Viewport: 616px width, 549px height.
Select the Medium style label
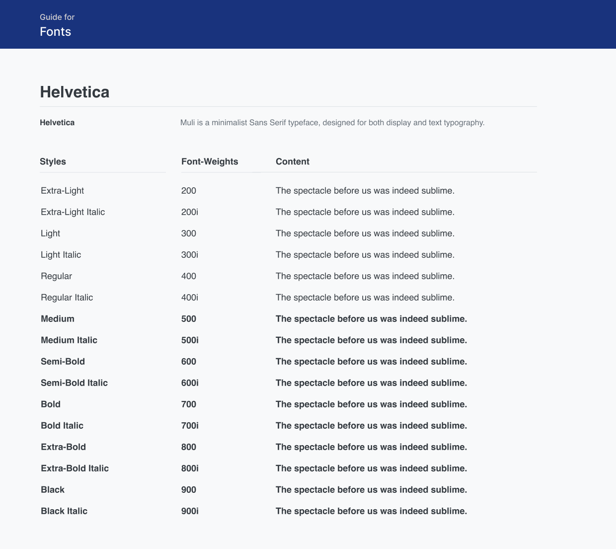[x=58, y=319]
